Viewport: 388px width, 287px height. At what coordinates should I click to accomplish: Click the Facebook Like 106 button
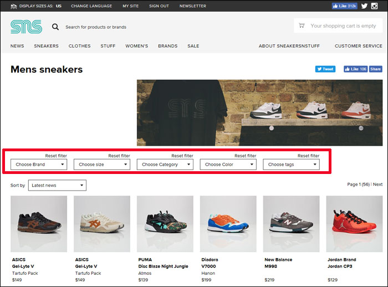356,69
